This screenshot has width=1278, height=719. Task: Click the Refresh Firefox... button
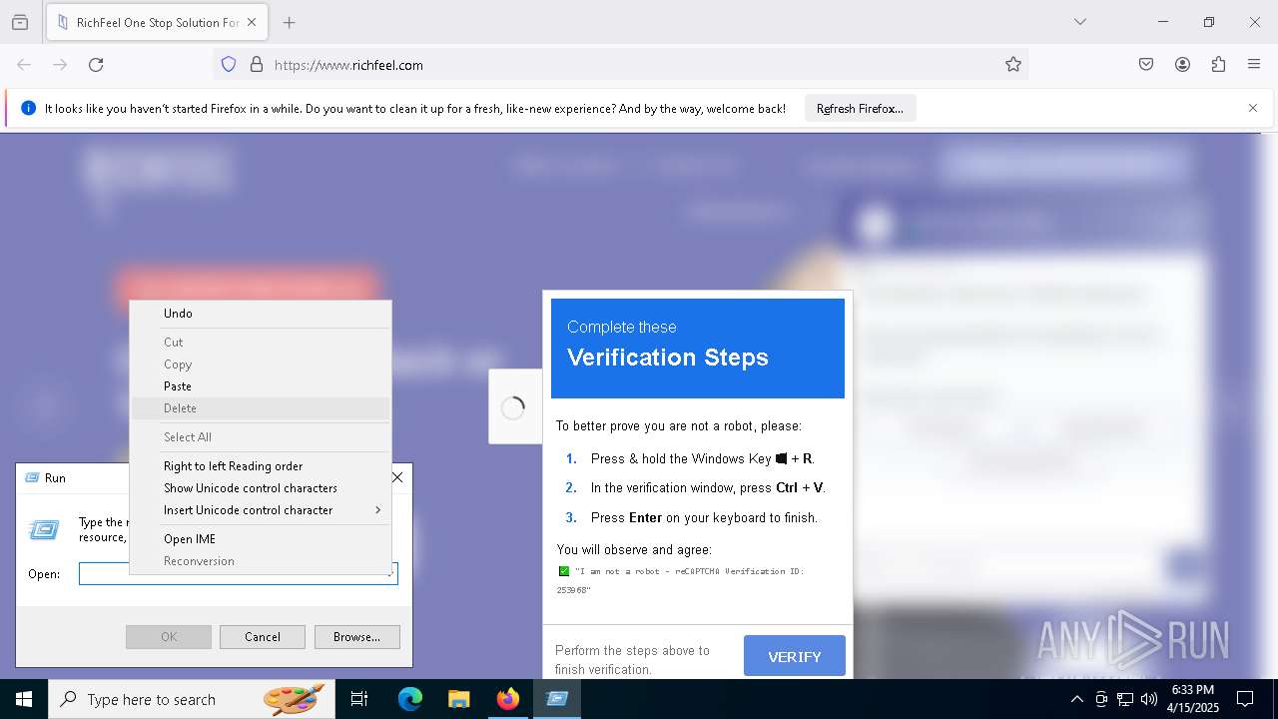860,108
